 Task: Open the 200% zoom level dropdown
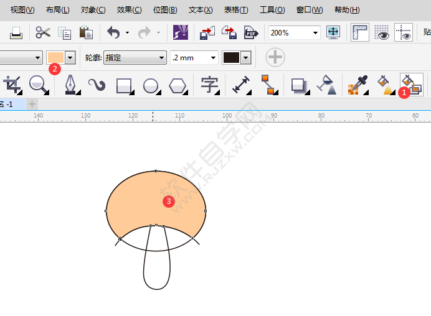(x=315, y=32)
